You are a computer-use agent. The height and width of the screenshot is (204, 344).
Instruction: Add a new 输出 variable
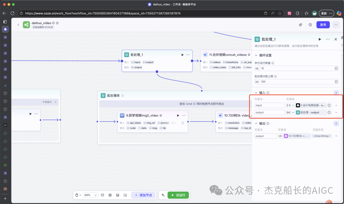pos(336,124)
